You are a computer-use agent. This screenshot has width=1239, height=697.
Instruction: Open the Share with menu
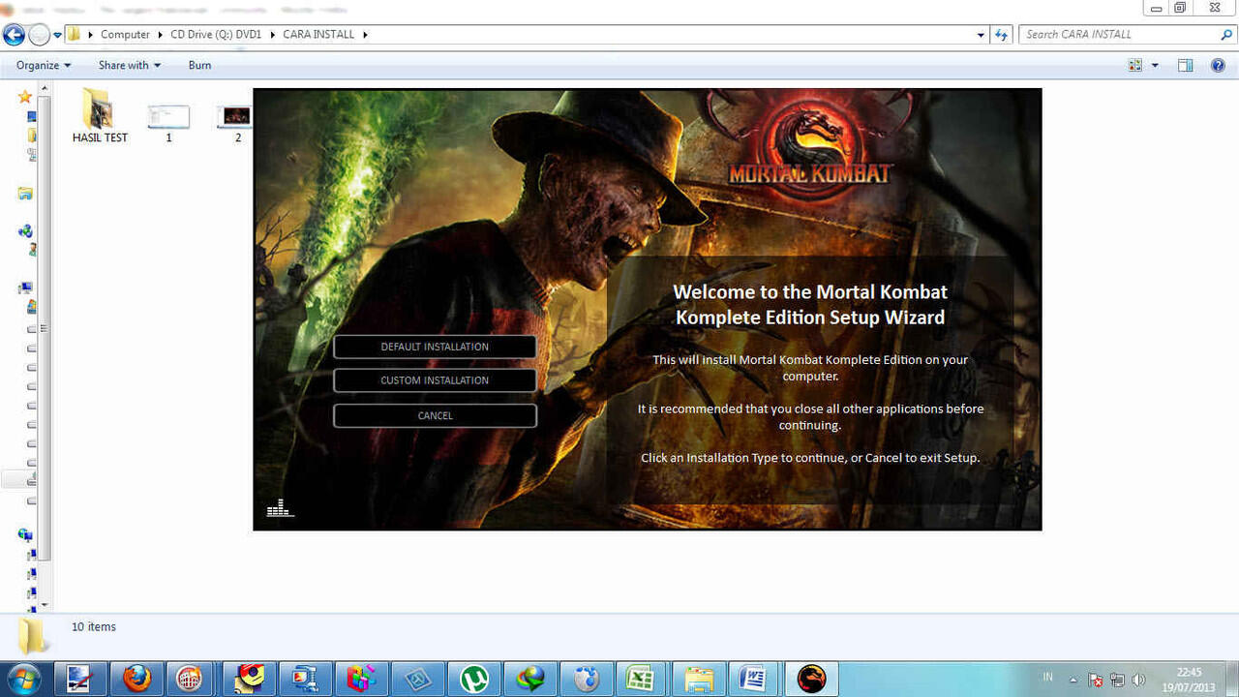130,65
